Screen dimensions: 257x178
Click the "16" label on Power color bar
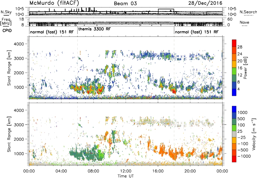(240, 68)
